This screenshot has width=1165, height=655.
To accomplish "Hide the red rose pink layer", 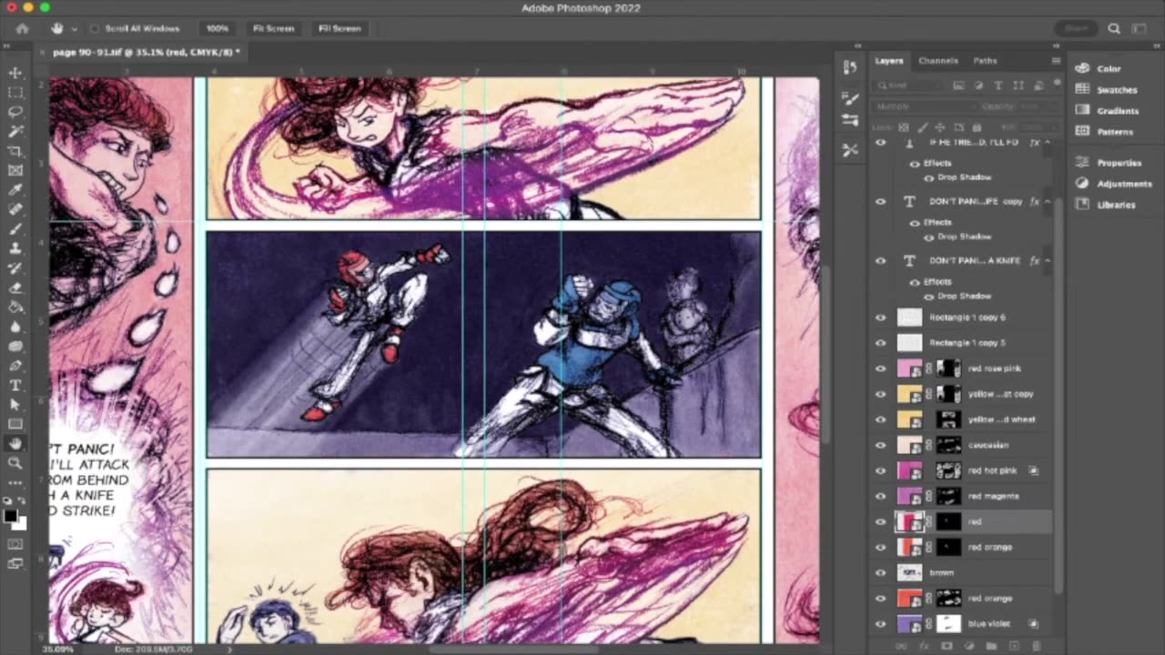I will [880, 368].
